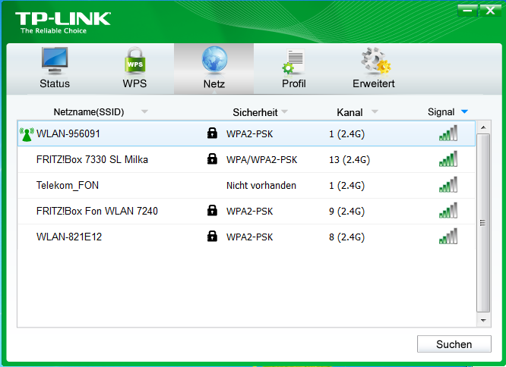This screenshot has width=506, height=367.
Task: Click the WPA/WPA2-PSK security cell
Action: [261, 160]
